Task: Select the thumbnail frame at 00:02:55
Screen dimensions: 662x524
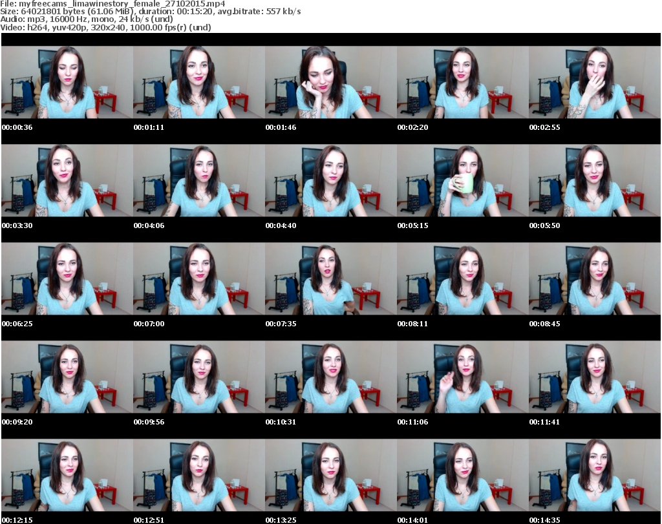Action: click(595, 82)
